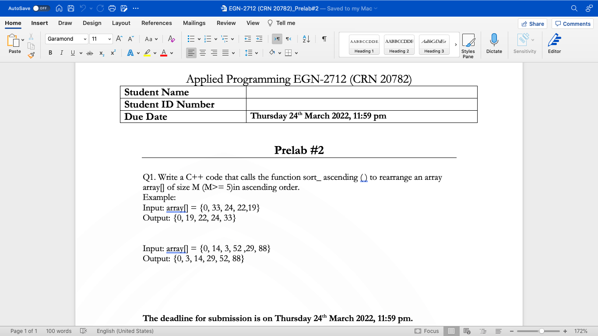Click the Format Painter
598x336 pixels.
click(31, 55)
